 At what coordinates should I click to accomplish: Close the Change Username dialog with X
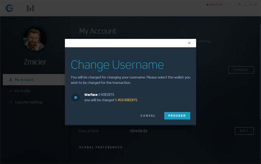coord(189,43)
